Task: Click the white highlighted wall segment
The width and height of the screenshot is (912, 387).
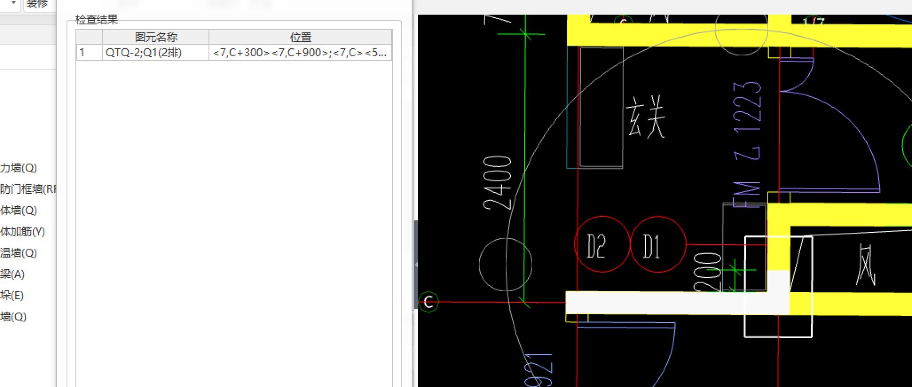Action: [677, 303]
